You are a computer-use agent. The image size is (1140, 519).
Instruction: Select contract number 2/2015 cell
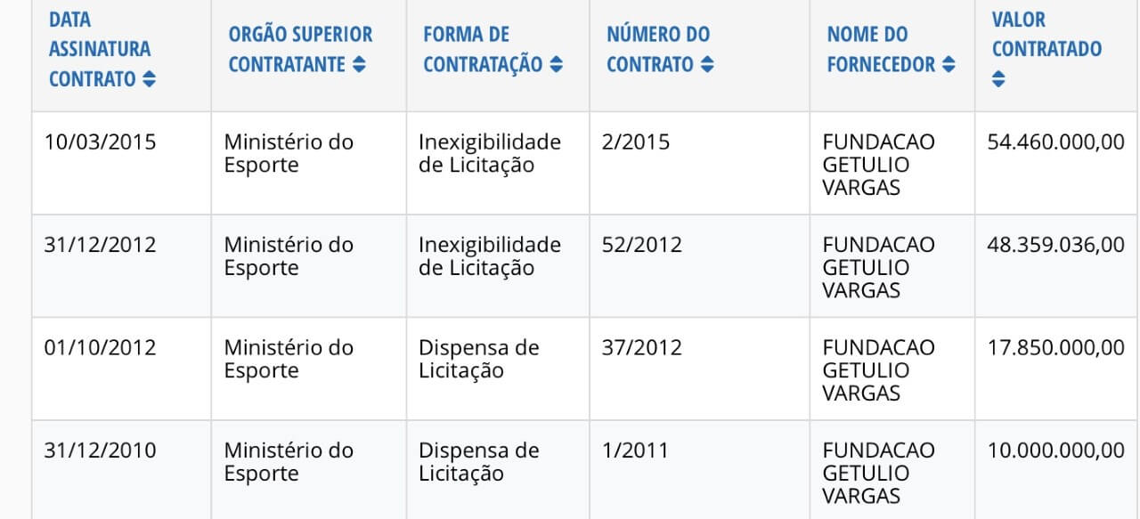636,142
